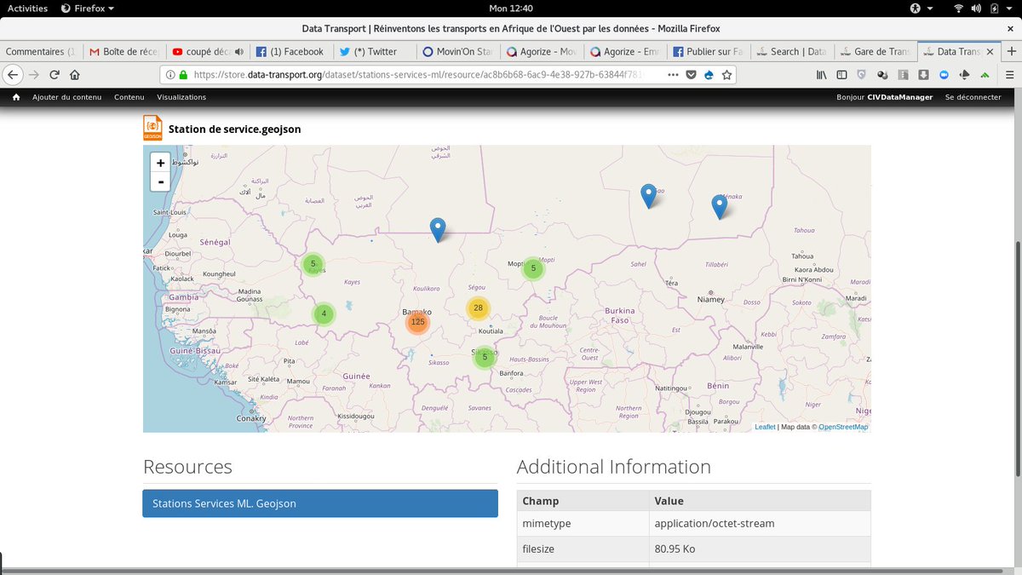The image size is (1022, 575).
Task: Switch to the Movin'On tab
Action: pos(457,52)
